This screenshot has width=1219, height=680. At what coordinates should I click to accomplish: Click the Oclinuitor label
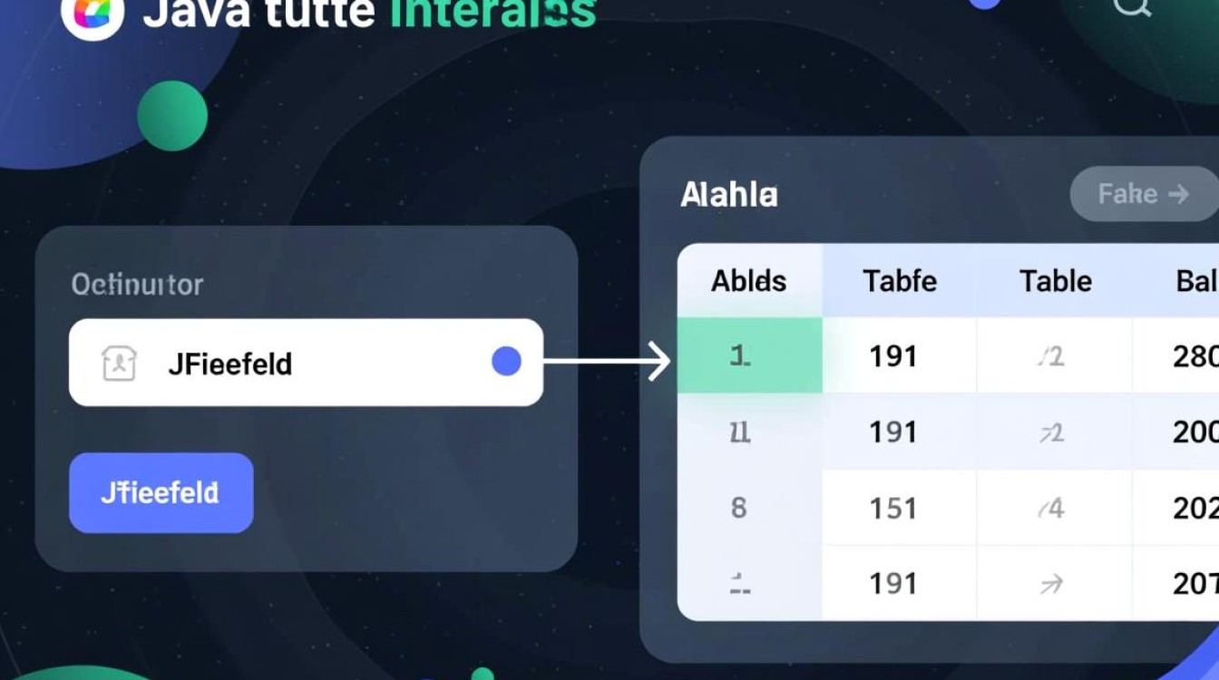point(137,285)
